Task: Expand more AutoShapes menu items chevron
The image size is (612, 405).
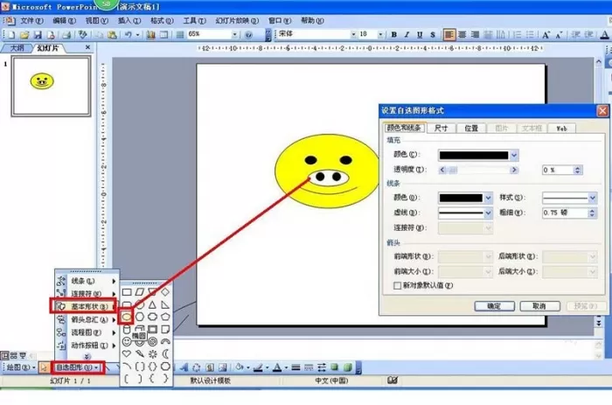Action: (87, 357)
